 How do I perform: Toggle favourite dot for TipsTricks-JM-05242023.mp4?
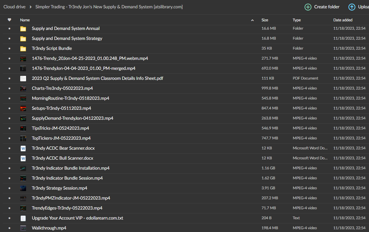pyautogui.click(x=9, y=128)
